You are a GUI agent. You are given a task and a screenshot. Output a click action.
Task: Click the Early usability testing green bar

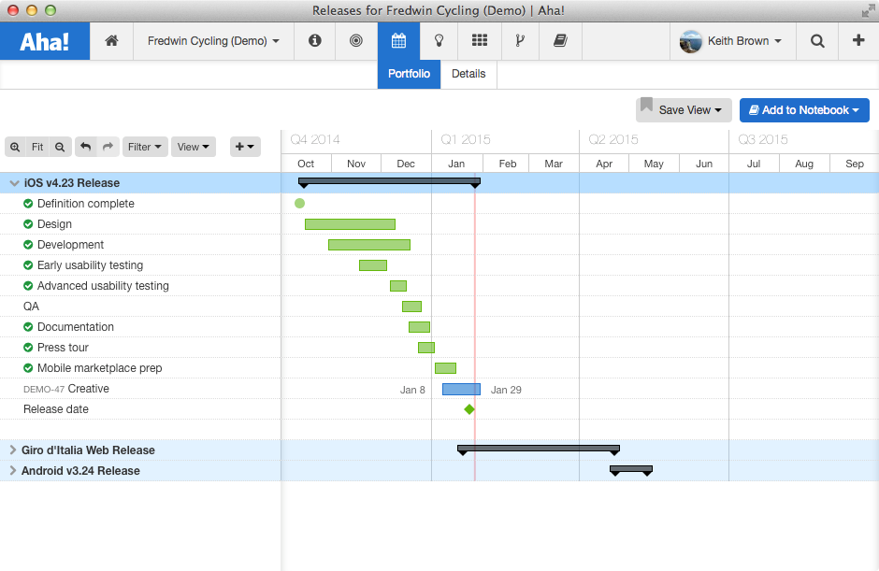point(373,265)
